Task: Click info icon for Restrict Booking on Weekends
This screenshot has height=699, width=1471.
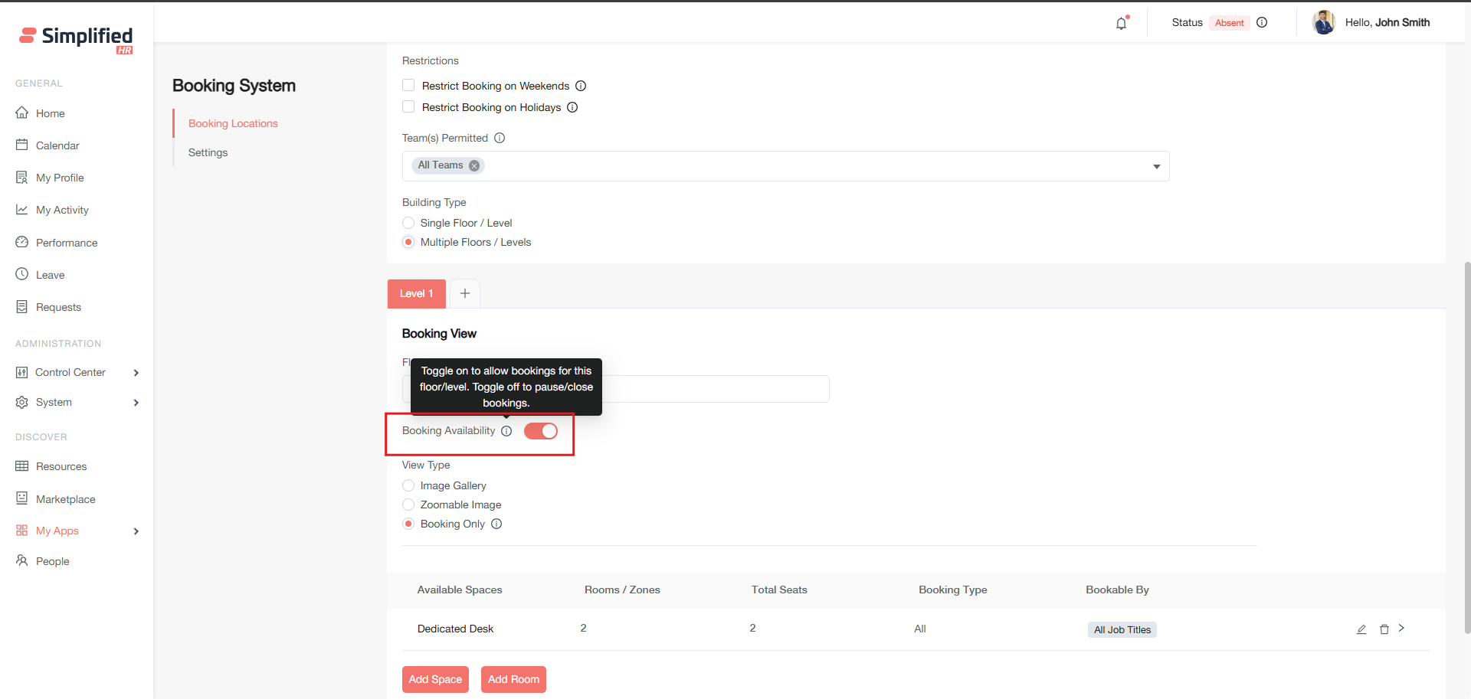Action: pos(581,87)
